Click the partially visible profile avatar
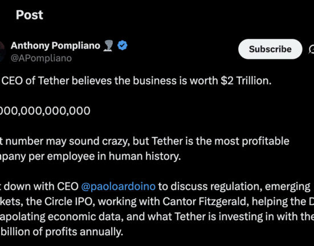Image resolution: width=314 pixels, height=246 pixels. [x=2, y=51]
